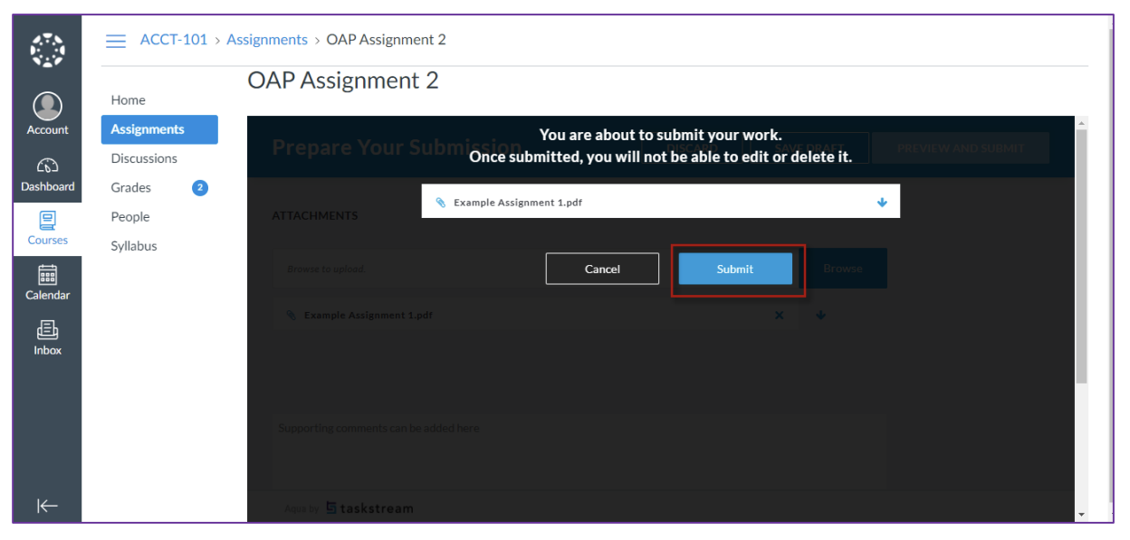1130x540 pixels.
Task: Download the attachment listed under Attachments
Action: pyautogui.click(x=821, y=316)
